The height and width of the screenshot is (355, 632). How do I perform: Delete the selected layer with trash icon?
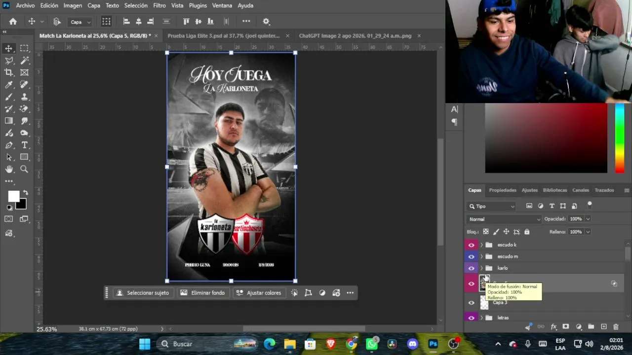tap(616, 326)
